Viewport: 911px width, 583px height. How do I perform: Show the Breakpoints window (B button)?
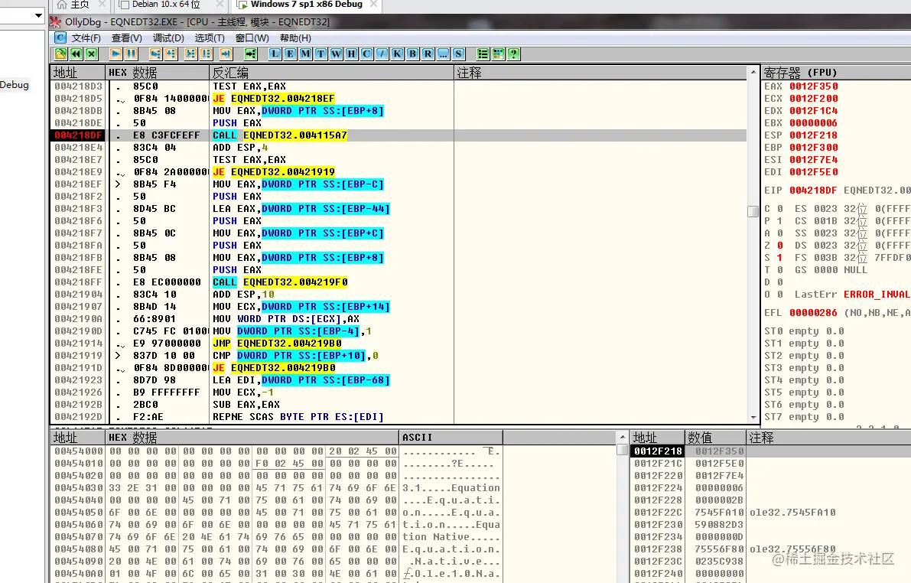[412, 54]
